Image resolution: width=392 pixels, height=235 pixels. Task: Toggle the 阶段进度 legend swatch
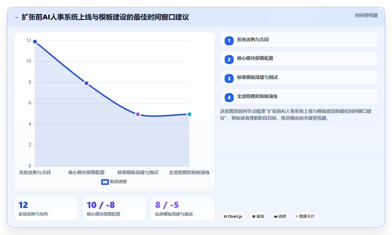click(x=105, y=182)
